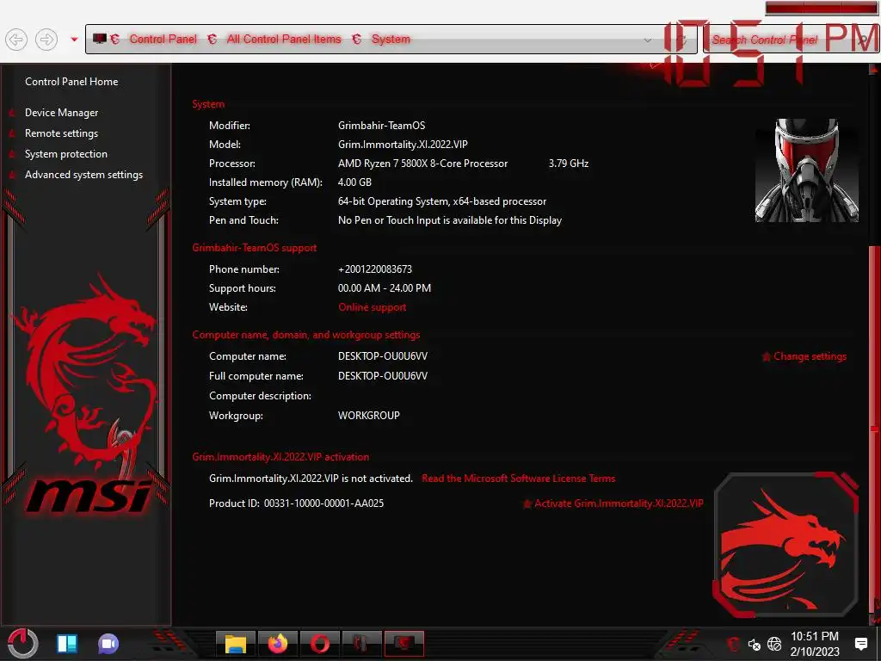Click the Grimbahir-TeamOS modifier value

click(x=381, y=126)
